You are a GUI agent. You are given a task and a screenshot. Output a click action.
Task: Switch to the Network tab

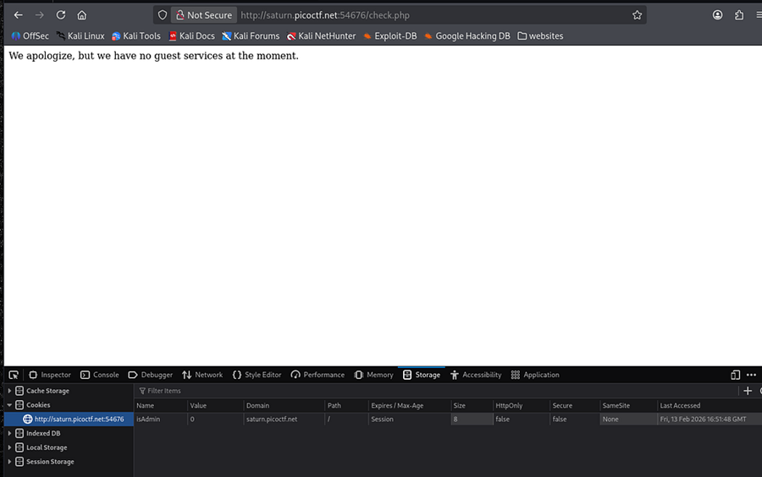click(202, 375)
